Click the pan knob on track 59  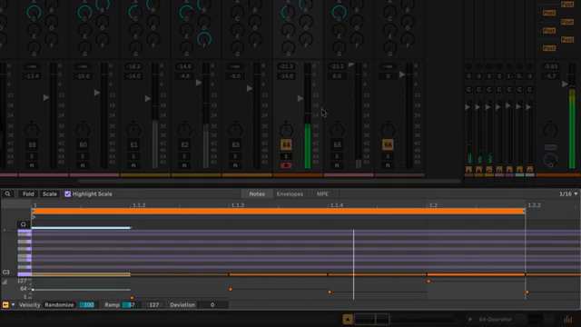click(32, 130)
